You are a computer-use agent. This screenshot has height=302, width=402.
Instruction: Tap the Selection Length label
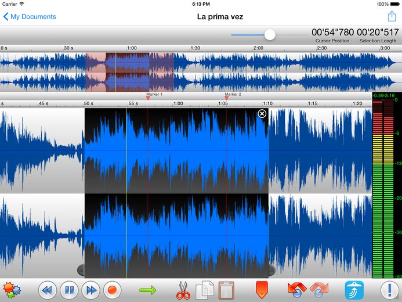click(x=378, y=41)
